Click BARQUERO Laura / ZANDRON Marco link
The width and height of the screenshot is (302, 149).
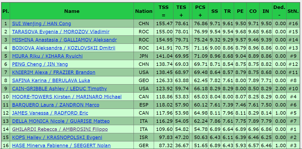56,105
